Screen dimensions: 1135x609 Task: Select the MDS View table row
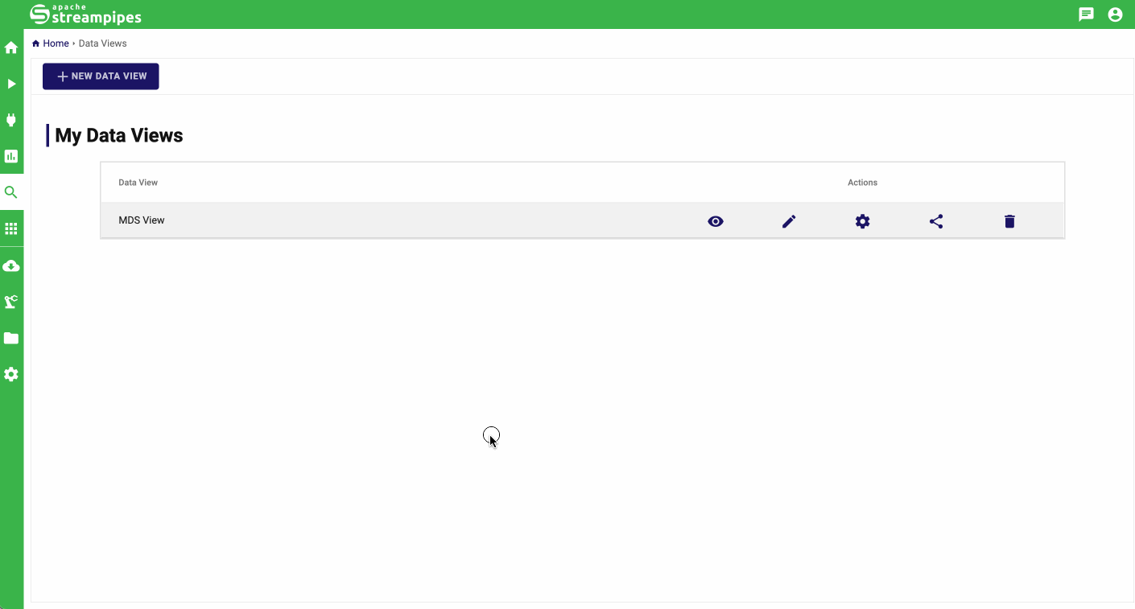[x=583, y=220]
